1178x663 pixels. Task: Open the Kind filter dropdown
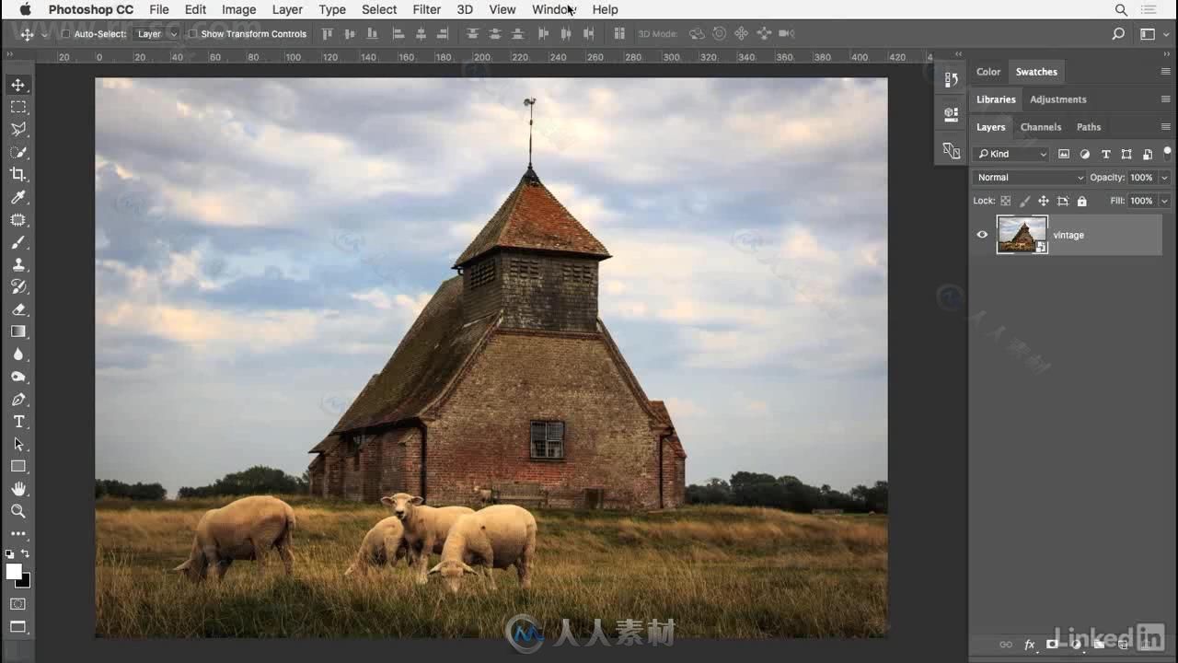[x=1011, y=154]
